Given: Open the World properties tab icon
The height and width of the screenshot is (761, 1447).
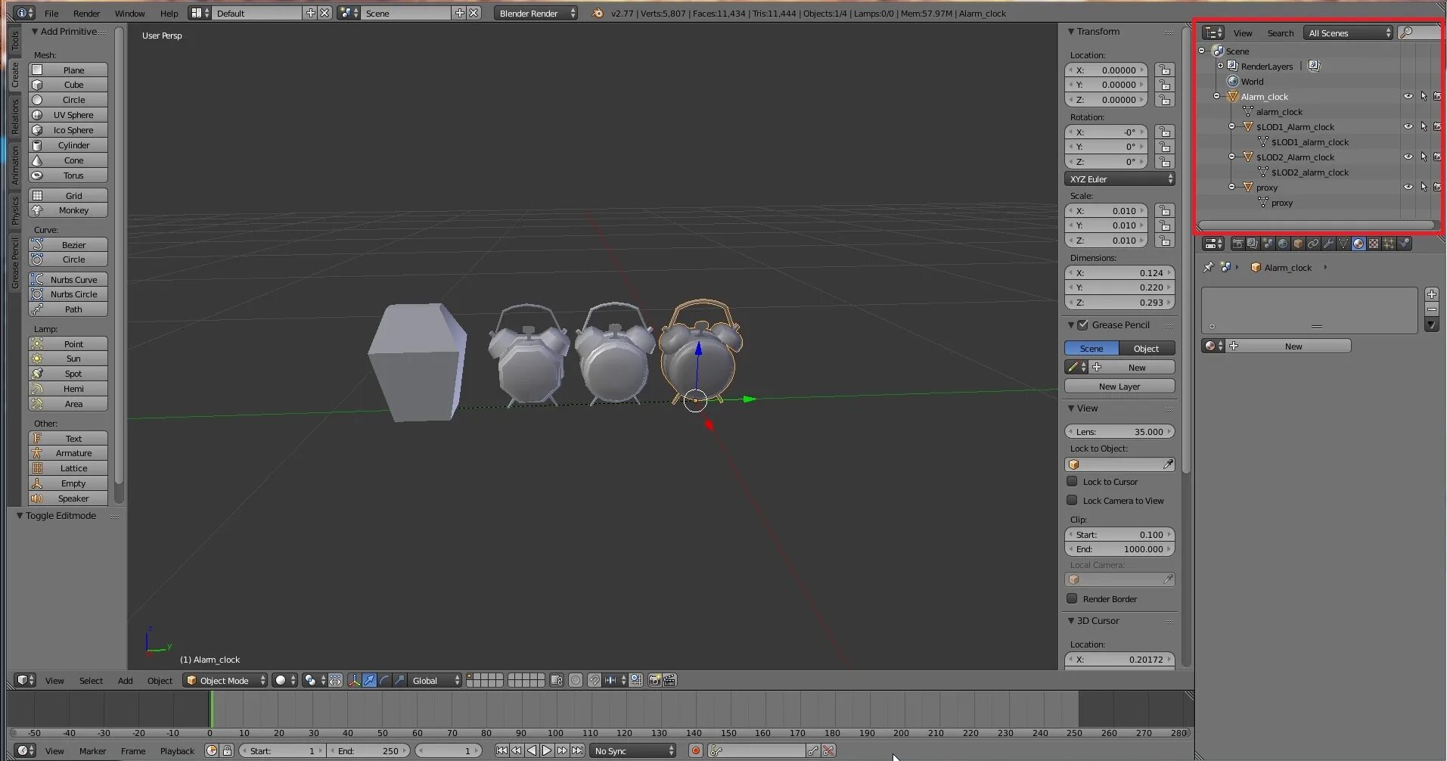Looking at the screenshot, I should click(1283, 244).
